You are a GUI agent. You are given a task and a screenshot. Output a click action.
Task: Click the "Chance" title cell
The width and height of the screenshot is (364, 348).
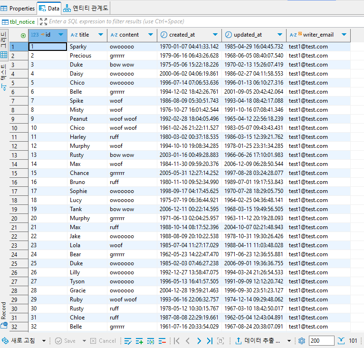pos(87,173)
